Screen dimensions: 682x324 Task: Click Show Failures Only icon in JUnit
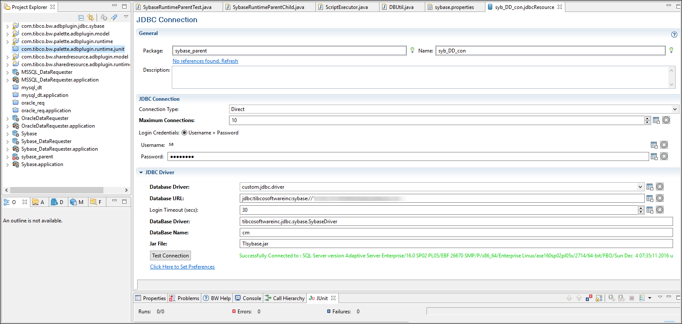(x=589, y=298)
